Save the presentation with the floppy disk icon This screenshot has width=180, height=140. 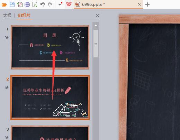point(12,4)
